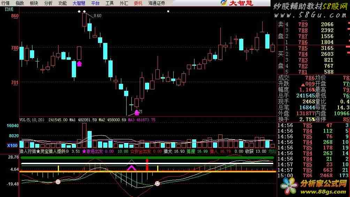Click the thick green band in indicator
The width and height of the screenshot is (350, 197).
[x=147, y=158]
